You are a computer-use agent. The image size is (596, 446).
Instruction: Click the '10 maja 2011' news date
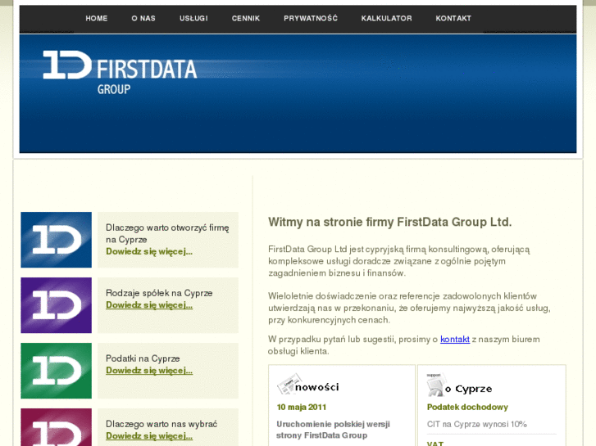coord(302,408)
